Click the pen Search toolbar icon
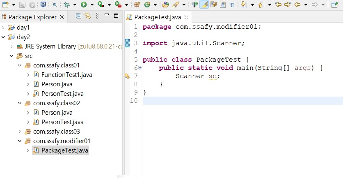 176,5
